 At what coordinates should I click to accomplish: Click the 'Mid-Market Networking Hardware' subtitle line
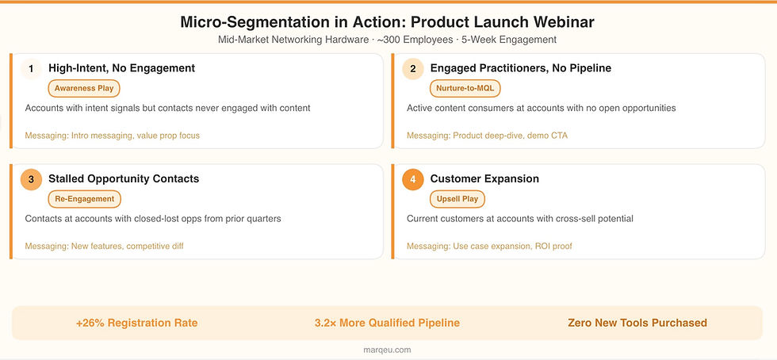(x=387, y=40)
